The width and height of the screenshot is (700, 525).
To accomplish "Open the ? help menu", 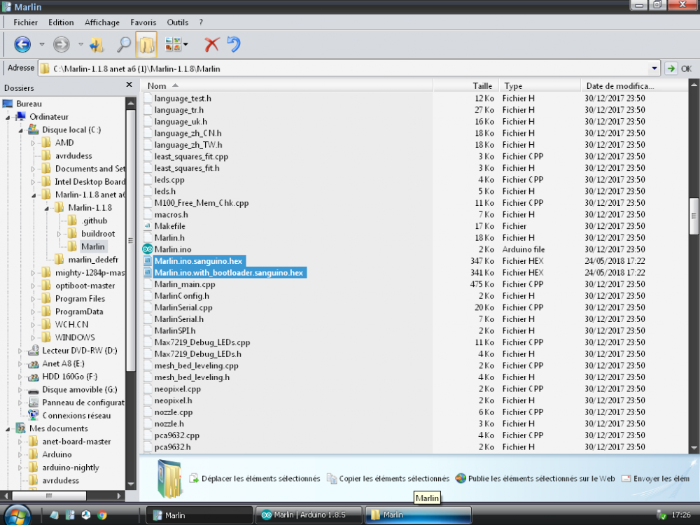I will click(201, 22).
